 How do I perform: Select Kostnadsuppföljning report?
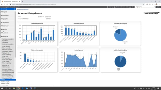(x=7, y=76)
